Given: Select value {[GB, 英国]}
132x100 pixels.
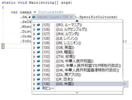Looking at the screenshot, I should point(65,48).
